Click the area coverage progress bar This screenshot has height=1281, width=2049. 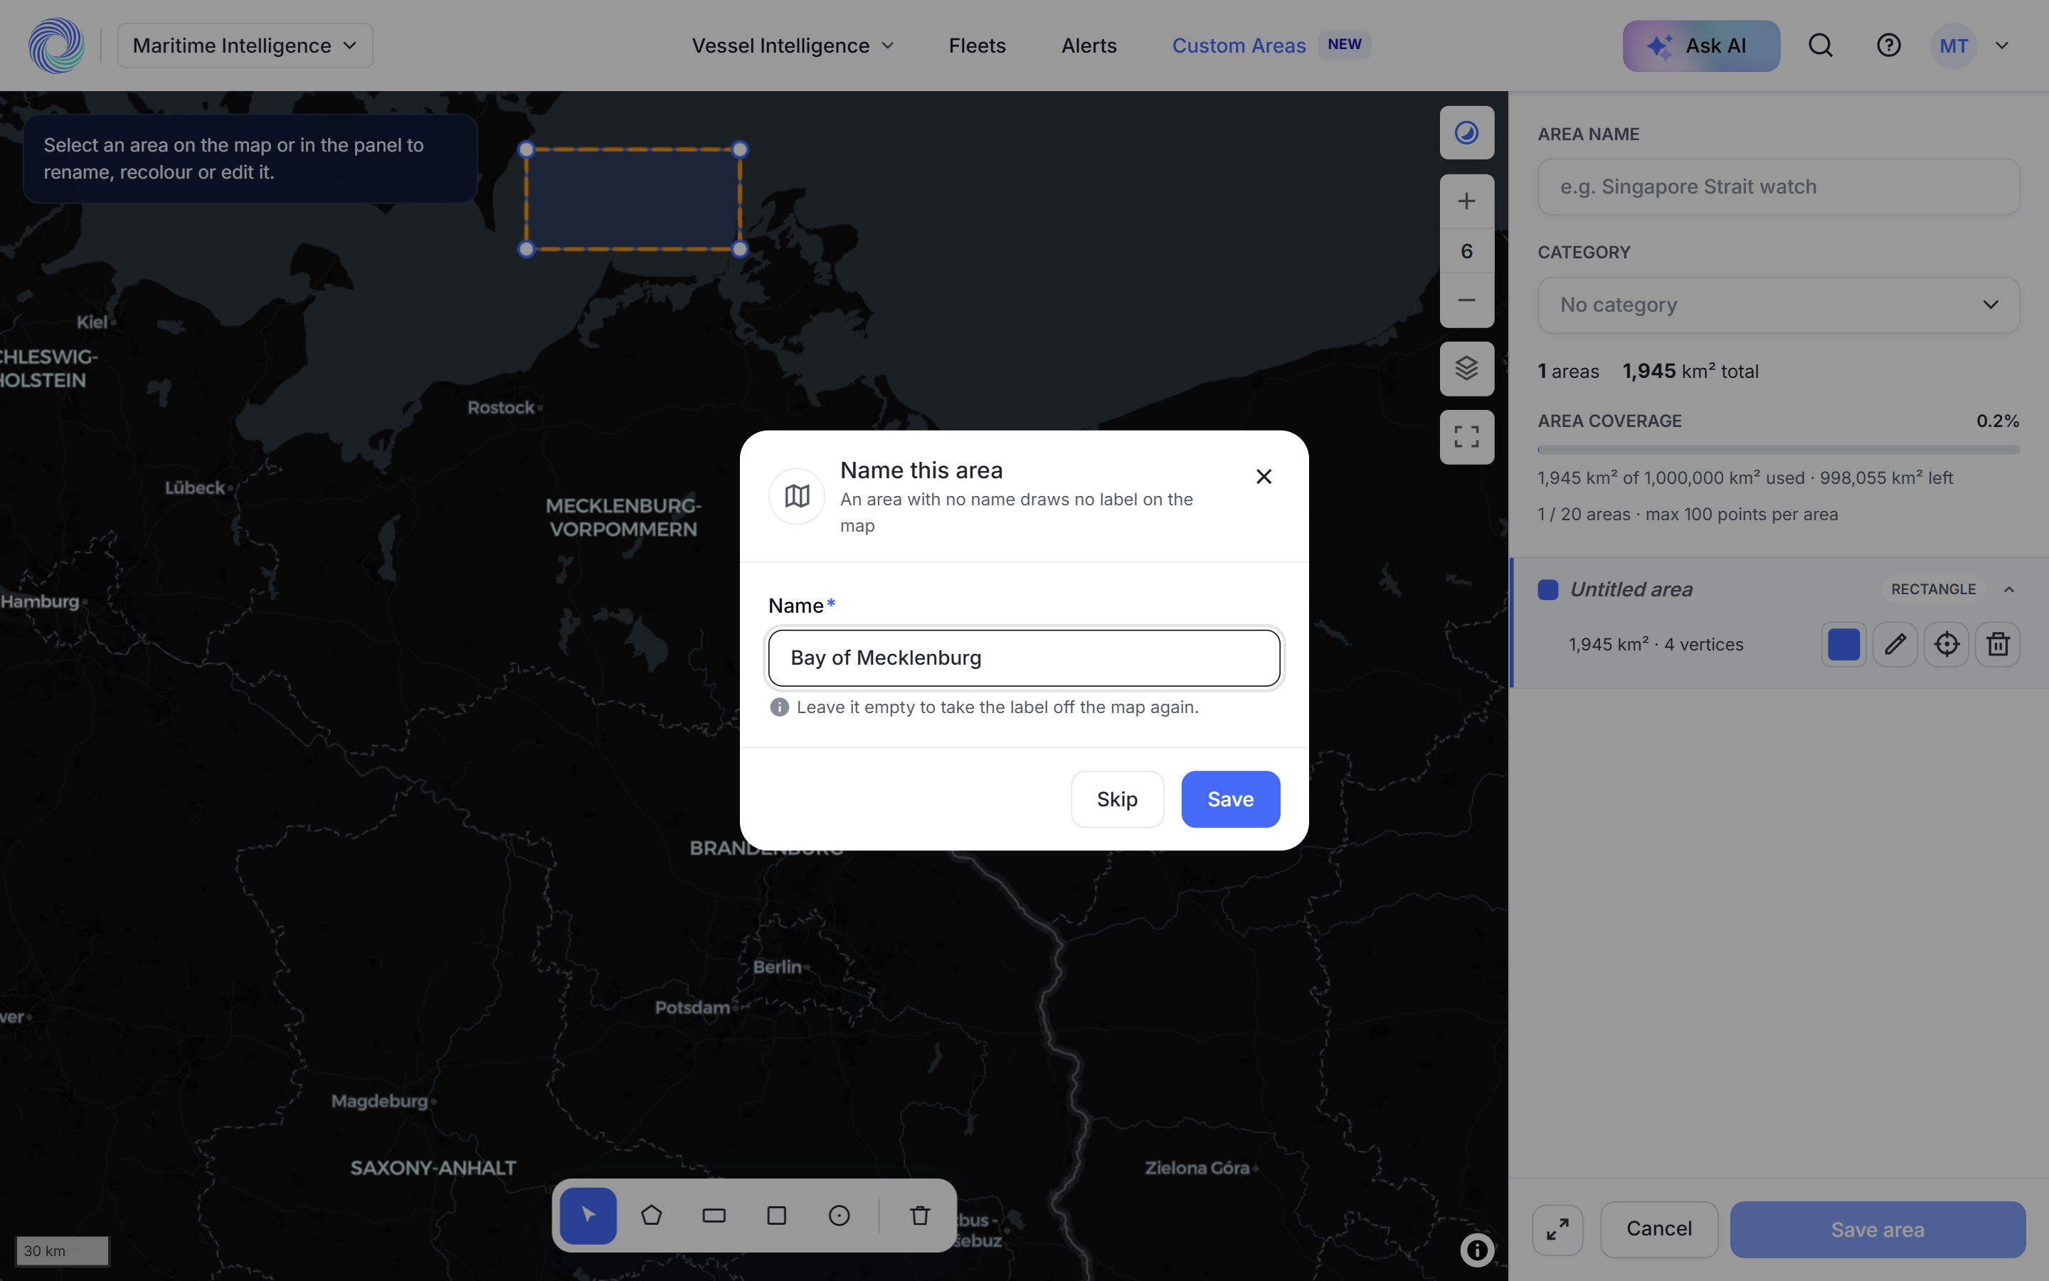coord(1778,450)
